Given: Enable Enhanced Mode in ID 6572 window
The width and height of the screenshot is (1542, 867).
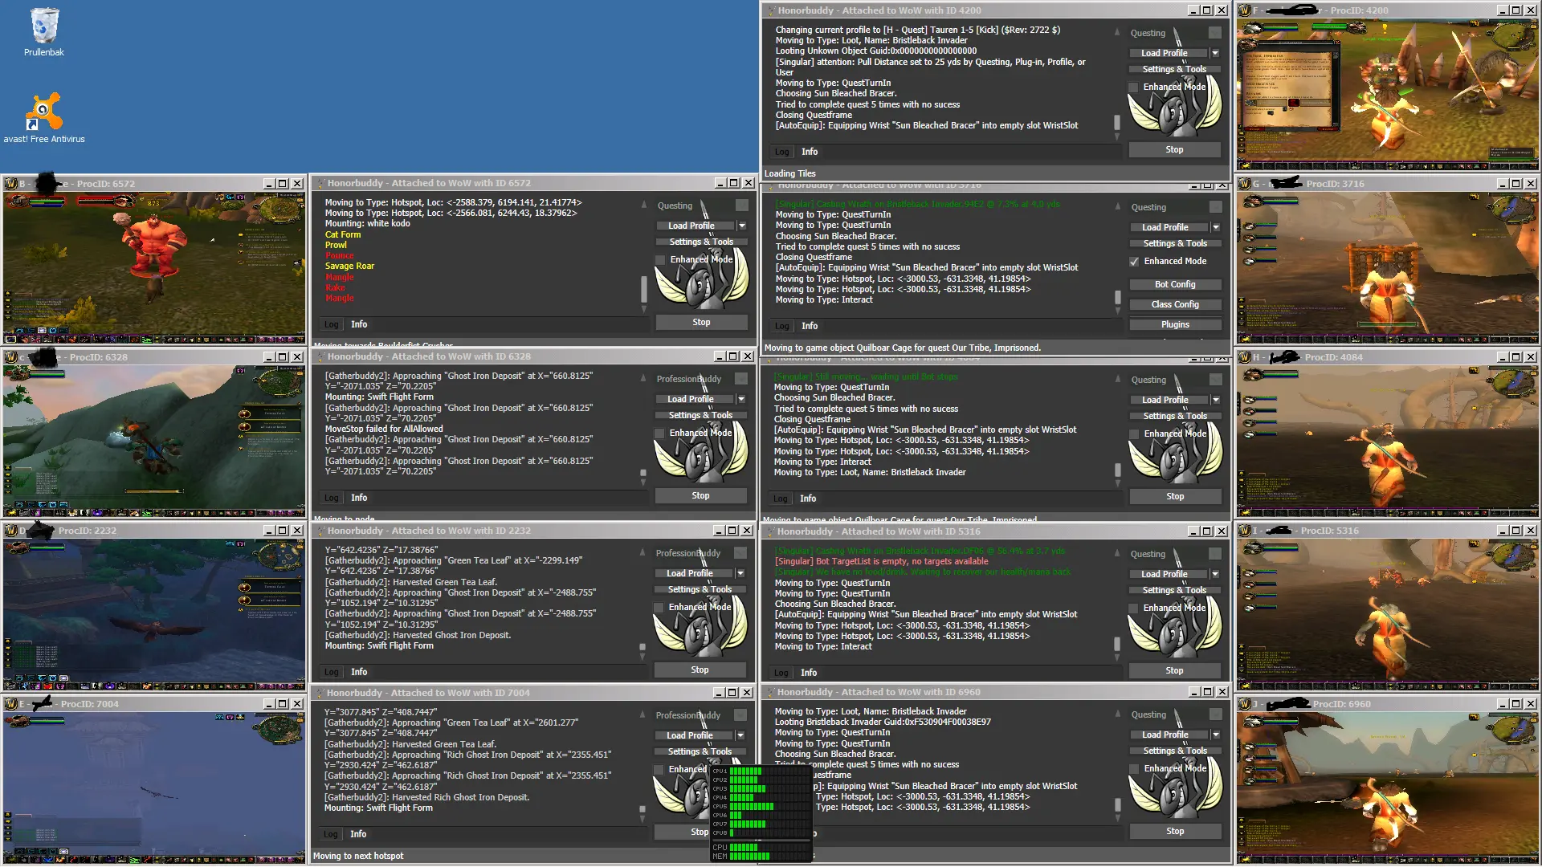Looking at the screenshot, I should 661,260.
